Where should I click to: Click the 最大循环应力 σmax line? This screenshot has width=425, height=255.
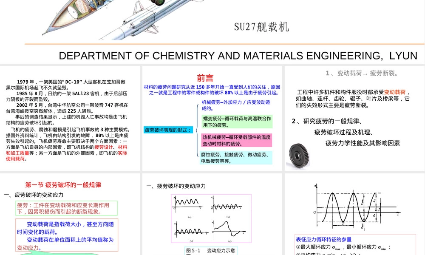(x=343, y=247)
